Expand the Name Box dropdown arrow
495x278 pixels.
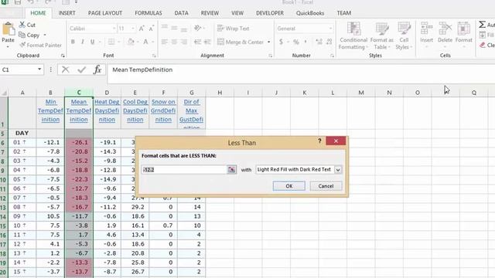click(39, 69)
